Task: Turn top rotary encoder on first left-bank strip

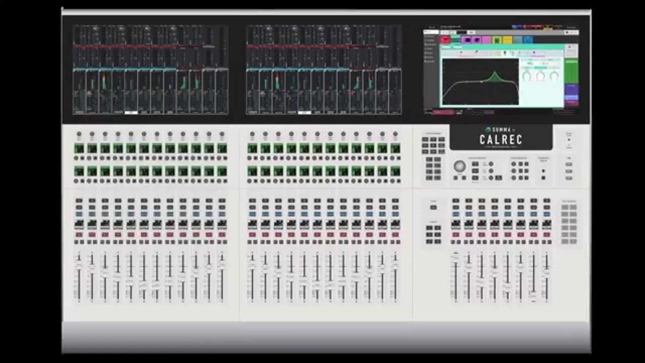Action: [79, 135]
